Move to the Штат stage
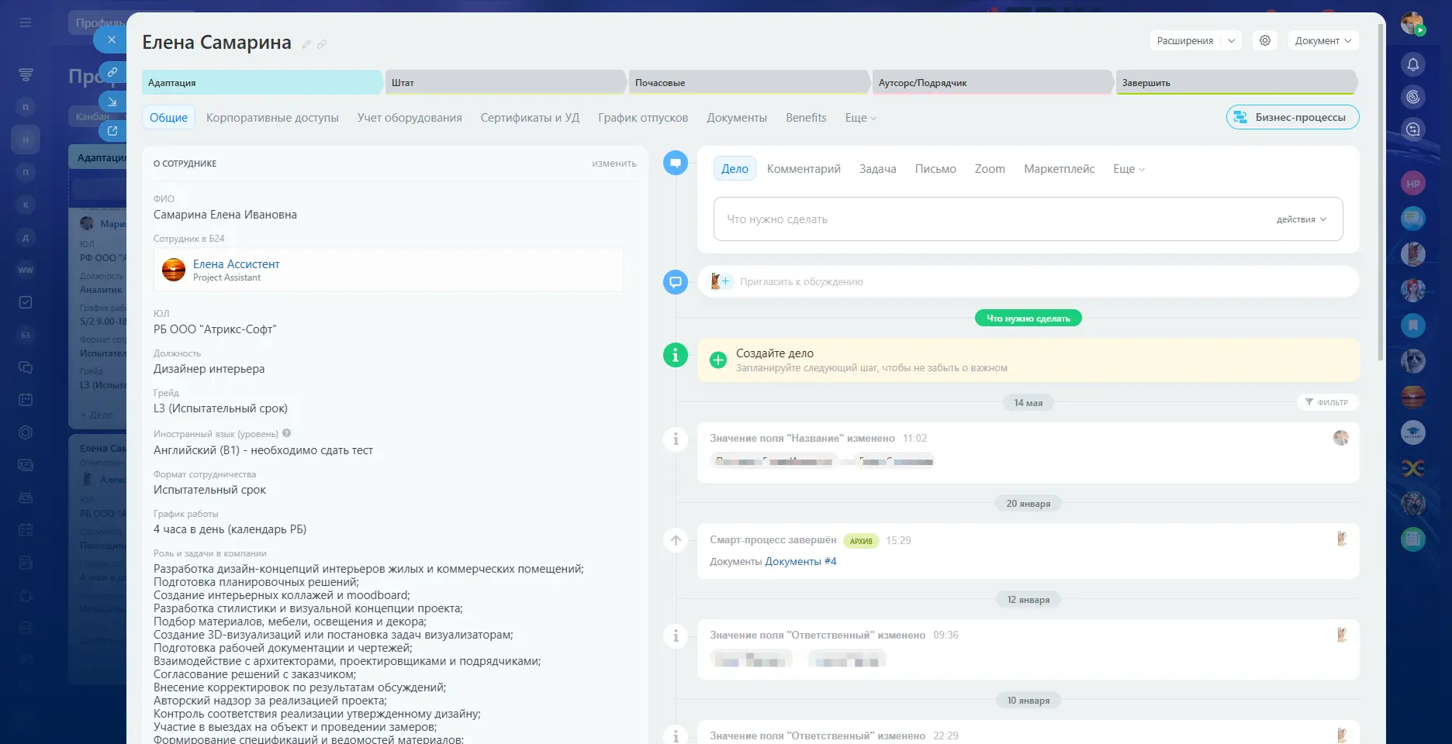This screenshot has width=1452, height=744. pyautogui.click(x=505, y=82)
